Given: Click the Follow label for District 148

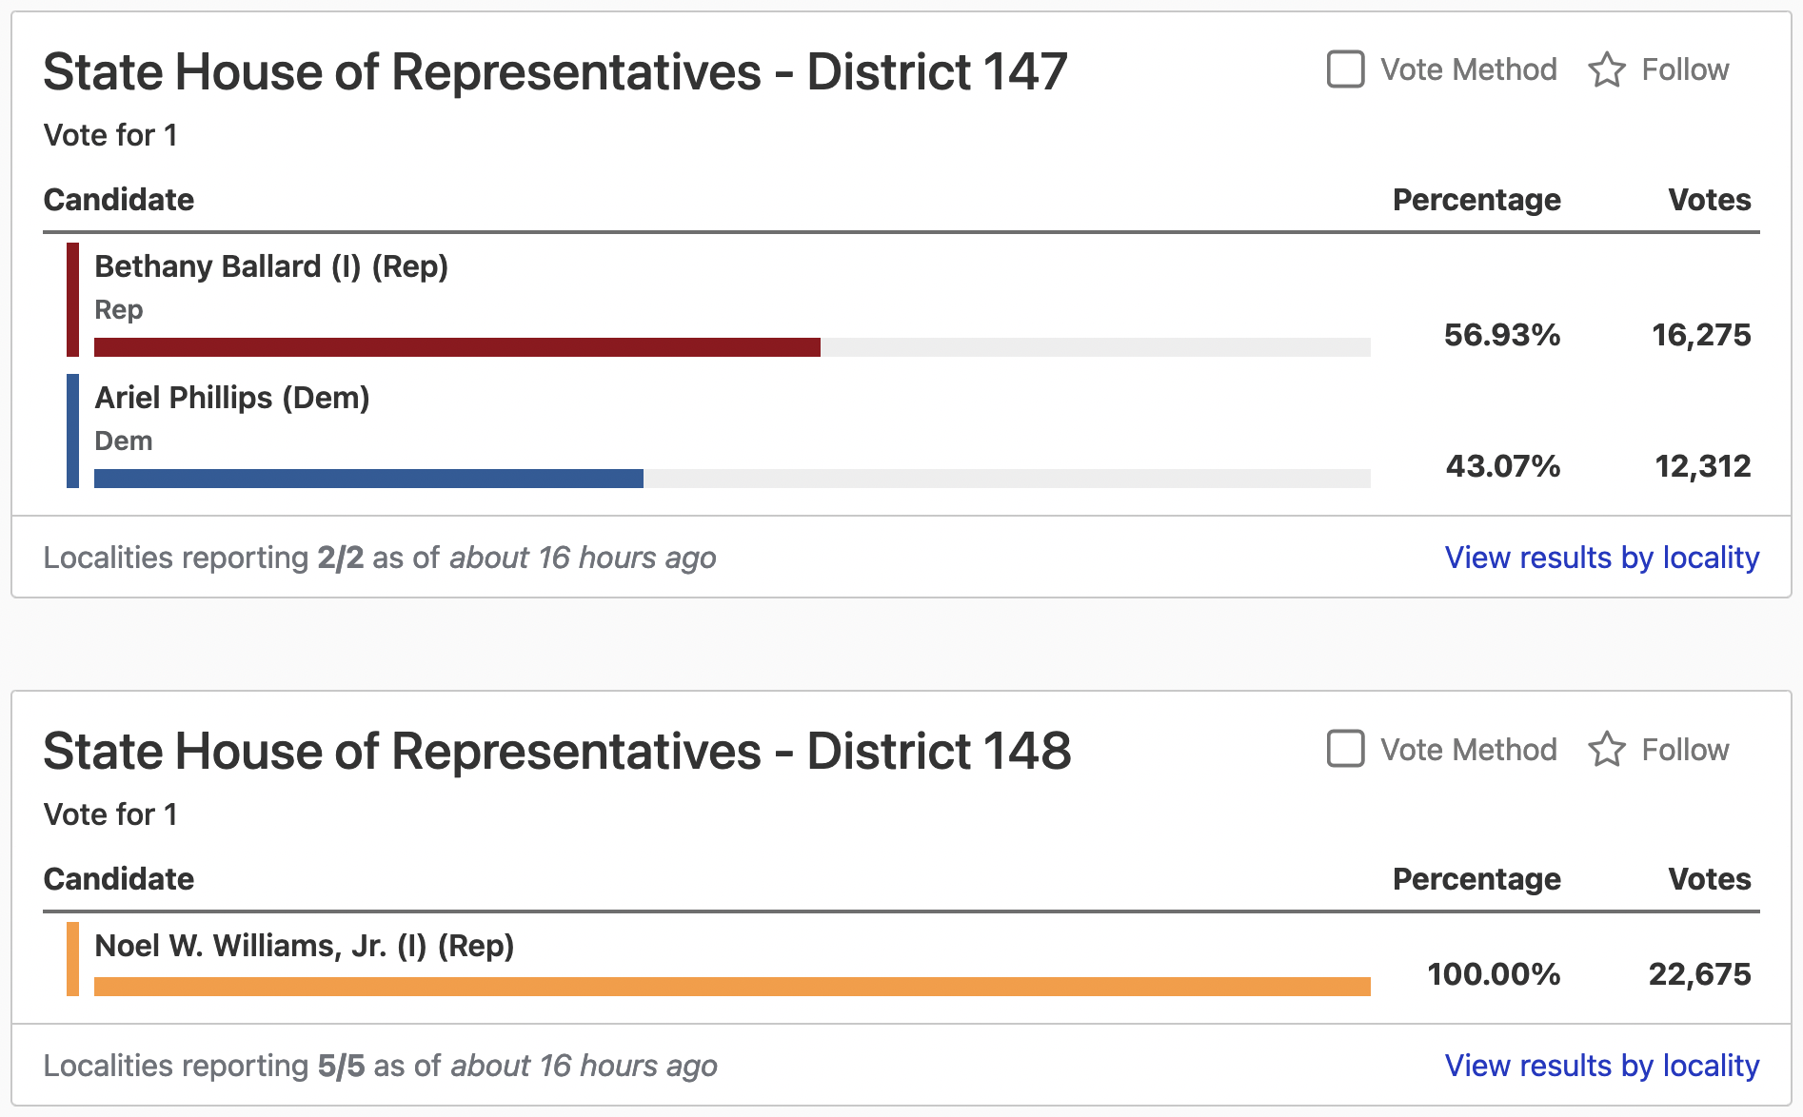Looking at the screenshot, I should 1685,750.
